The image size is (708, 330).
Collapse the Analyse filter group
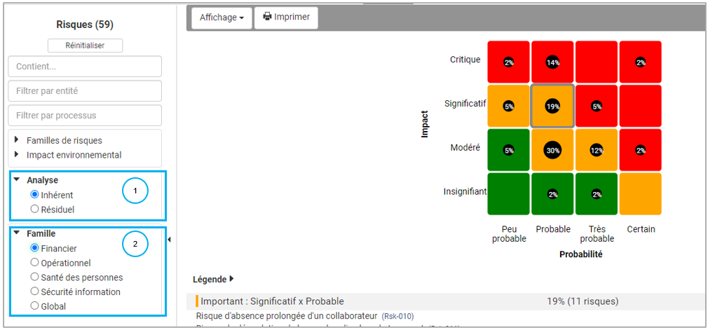(x=17, y=179)
